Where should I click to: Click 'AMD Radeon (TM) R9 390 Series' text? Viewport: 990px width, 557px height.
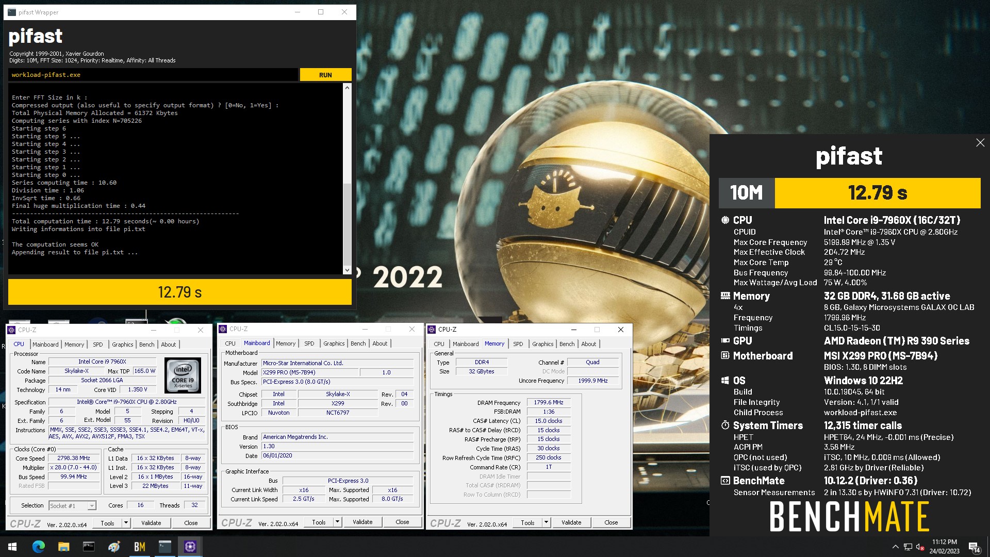[x=896, y=341]
